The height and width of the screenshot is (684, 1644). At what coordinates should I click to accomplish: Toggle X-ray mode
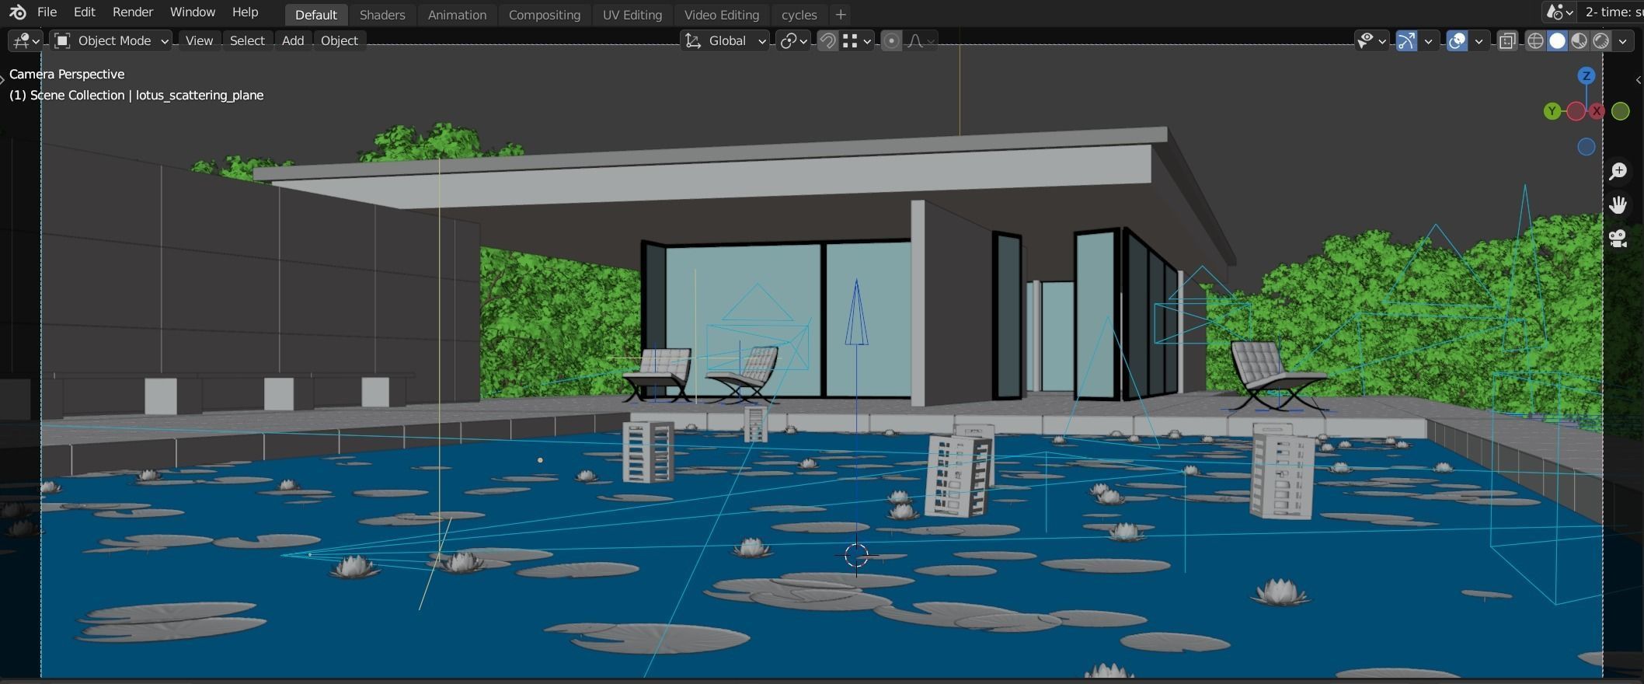[x=1507, y=40]
